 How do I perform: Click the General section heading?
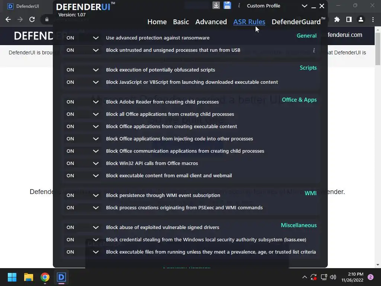(x=307, y=35)
